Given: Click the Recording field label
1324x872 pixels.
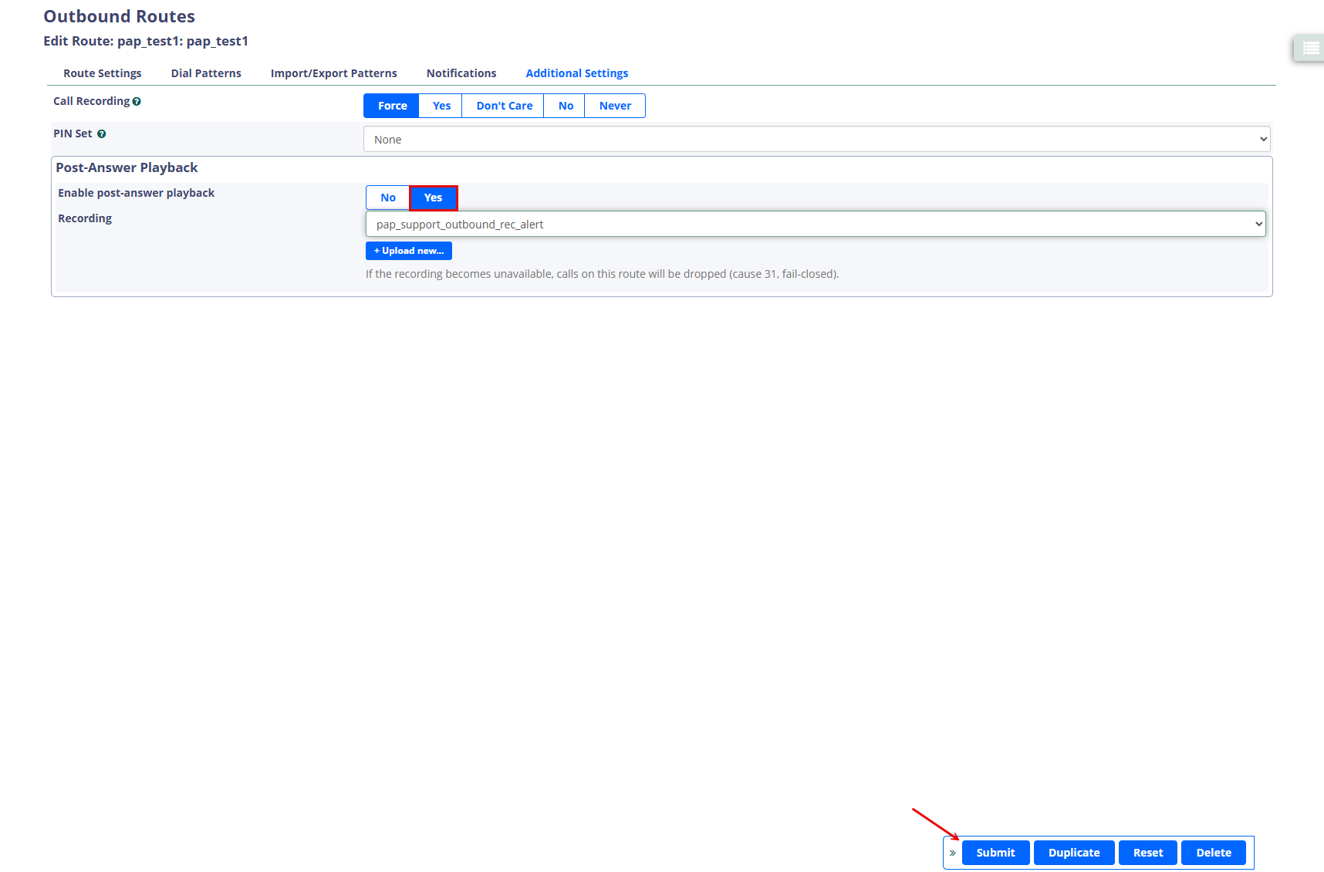Looking at the screenshot, I should [x=85, y=218].
